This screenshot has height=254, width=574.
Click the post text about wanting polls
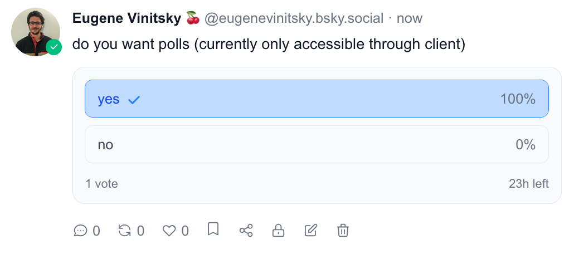point(269,45)
